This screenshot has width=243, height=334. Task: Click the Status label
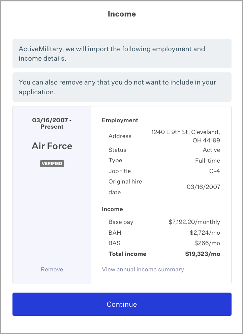click(x=117, y=150)
